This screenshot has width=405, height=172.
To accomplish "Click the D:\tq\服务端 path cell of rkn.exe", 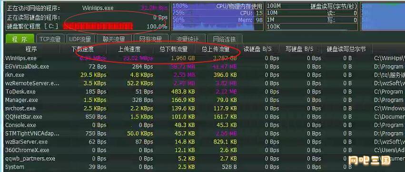I will [x=389, y=75].
